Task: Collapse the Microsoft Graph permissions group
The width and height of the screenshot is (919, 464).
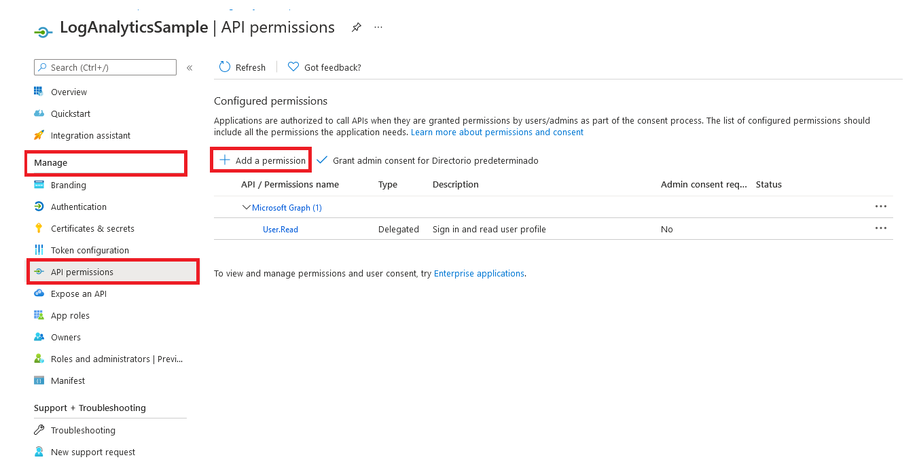Action: pyautogui.click(x=247, y=207)
